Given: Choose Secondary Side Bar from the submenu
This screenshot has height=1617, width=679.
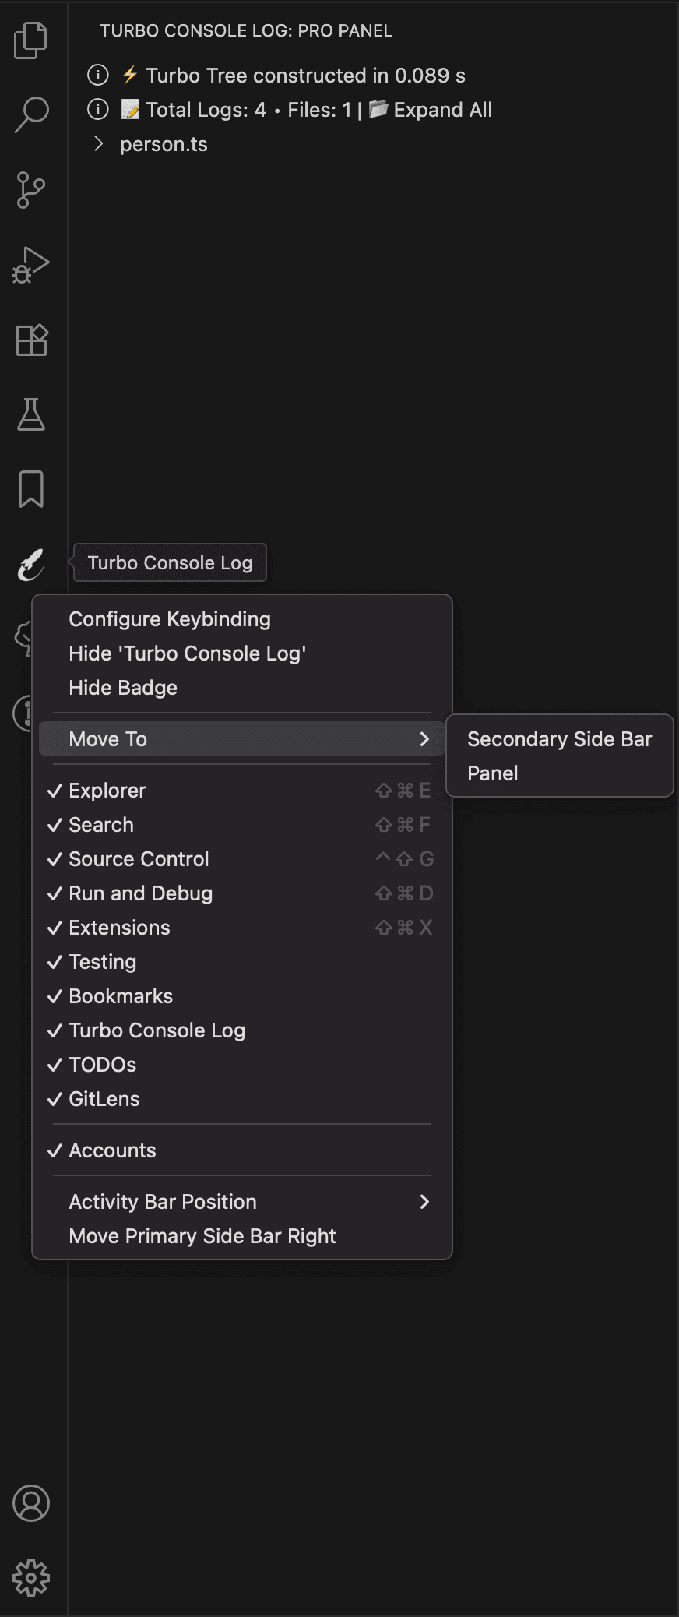Looking at the screenshot, I should 560,738.
